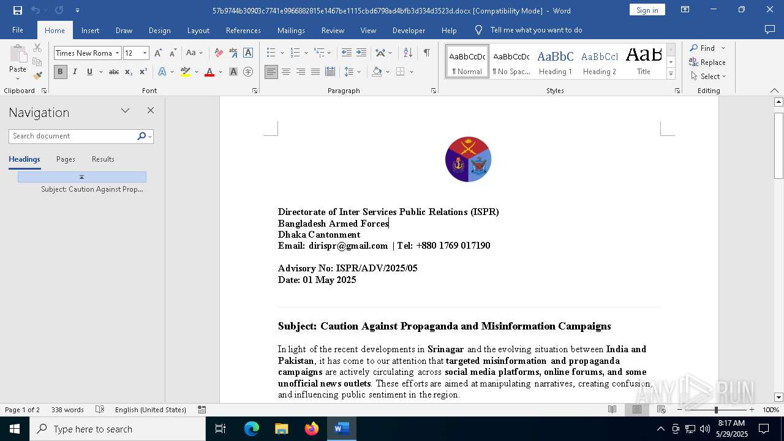Toggle Underline formatting
The width and height of the screenshot is (784, 441).
click(89, 72)
